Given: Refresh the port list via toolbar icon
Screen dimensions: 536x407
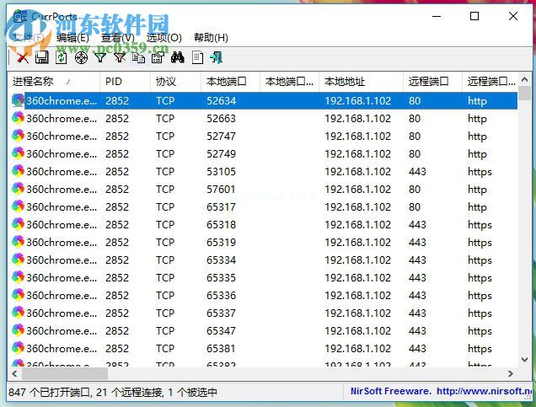Looking at the screenshot, I should 62,57.
